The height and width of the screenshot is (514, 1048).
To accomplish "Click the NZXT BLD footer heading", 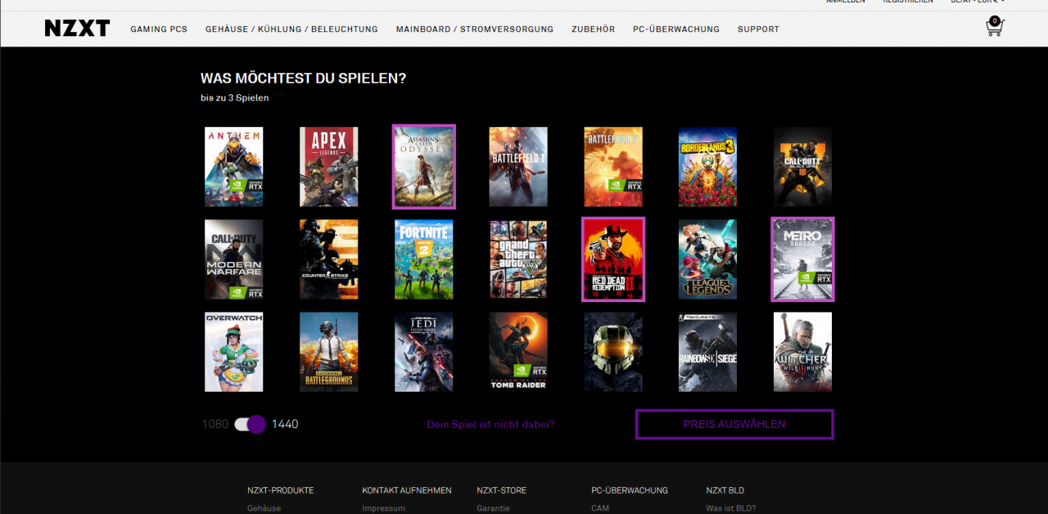I will pos(725,490).
